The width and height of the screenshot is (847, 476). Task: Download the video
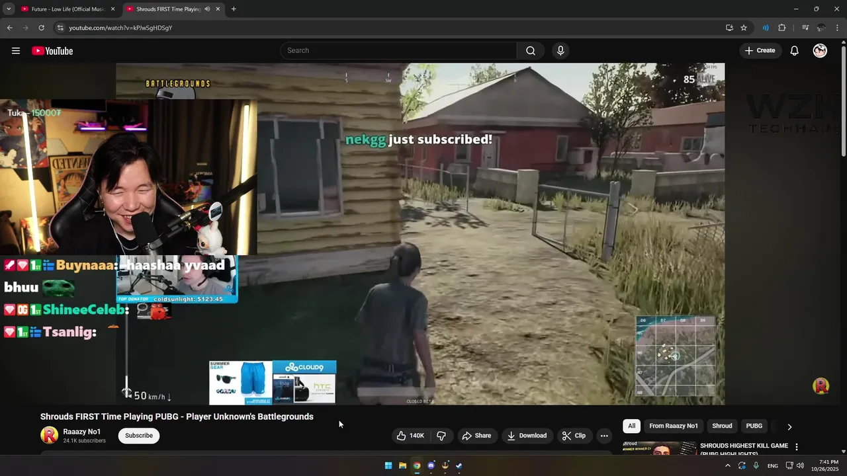pyautogui.click(x=527, y=436)
